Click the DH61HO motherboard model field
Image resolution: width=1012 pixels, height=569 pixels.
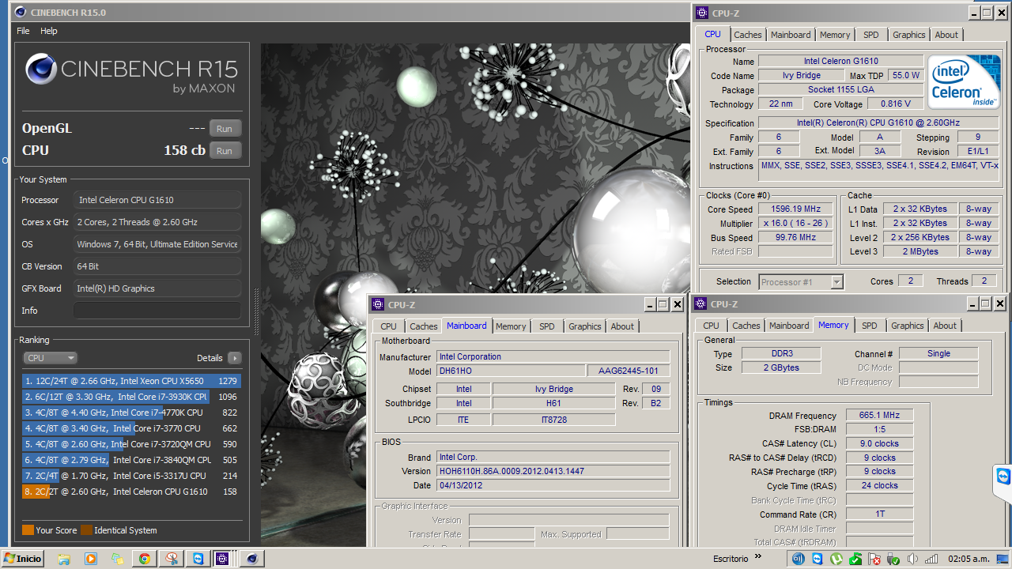coord(511,371)
